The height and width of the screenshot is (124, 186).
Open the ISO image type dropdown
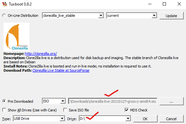[54, 101]
